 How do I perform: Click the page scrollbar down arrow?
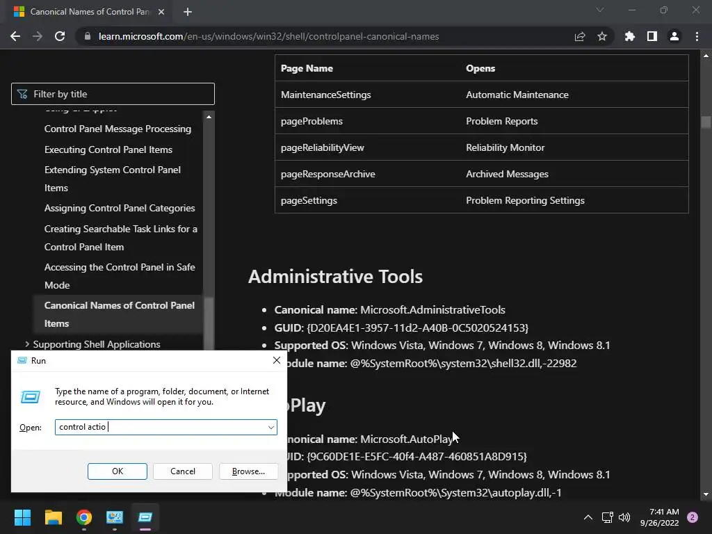pos(706,494)
